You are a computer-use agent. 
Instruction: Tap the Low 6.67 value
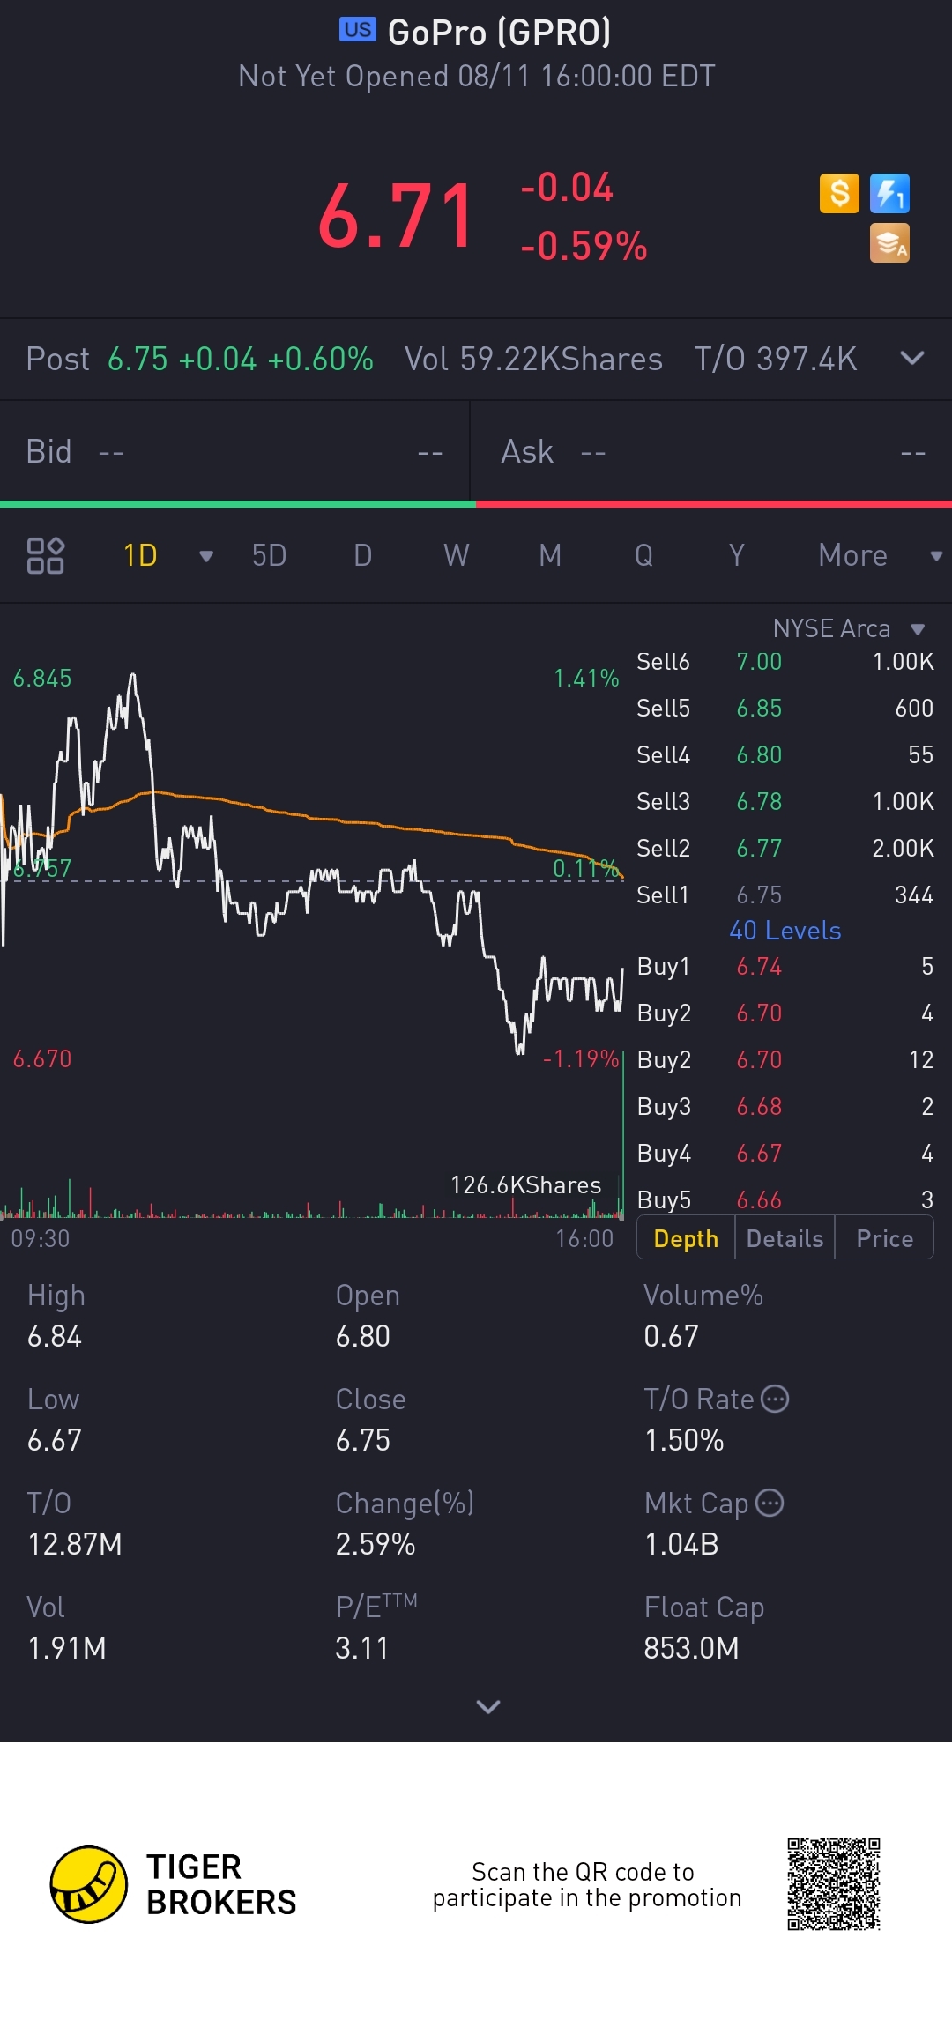click(55, 1440)
